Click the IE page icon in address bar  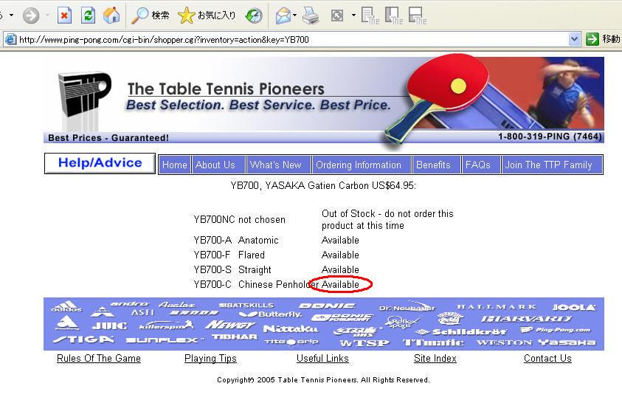(x=10, y=39)
